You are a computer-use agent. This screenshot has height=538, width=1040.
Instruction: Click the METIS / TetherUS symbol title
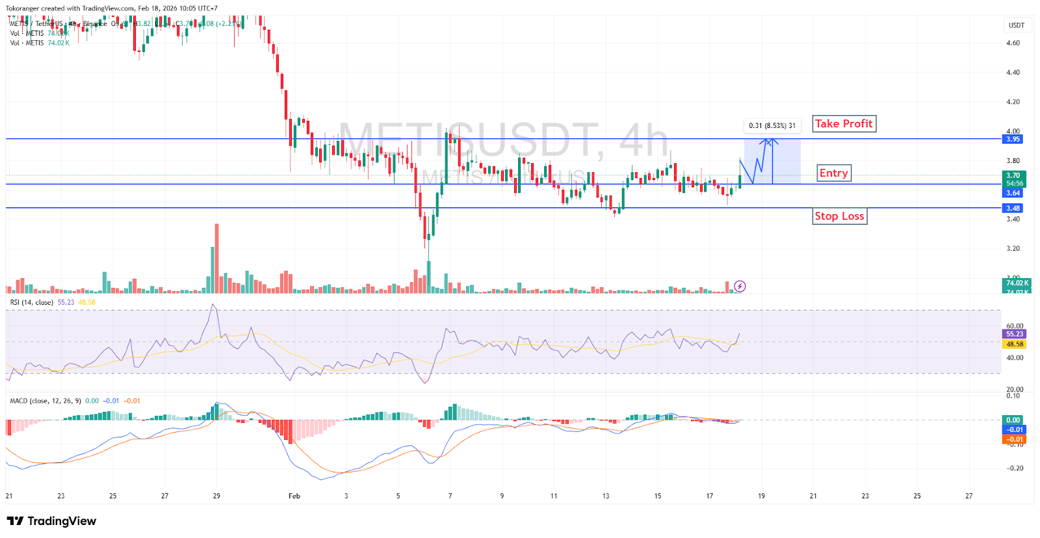pos(36,23)
